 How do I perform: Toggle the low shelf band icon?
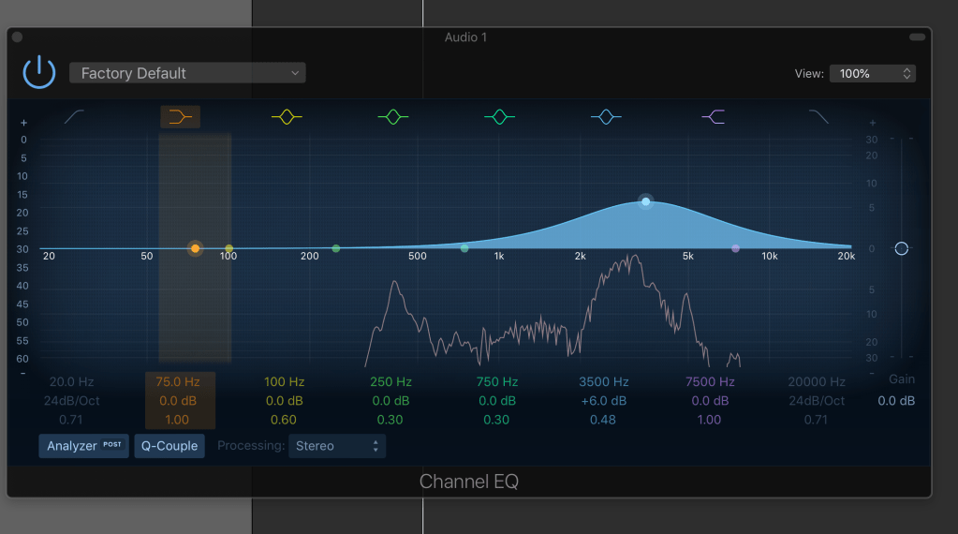(x=180, y=117)
